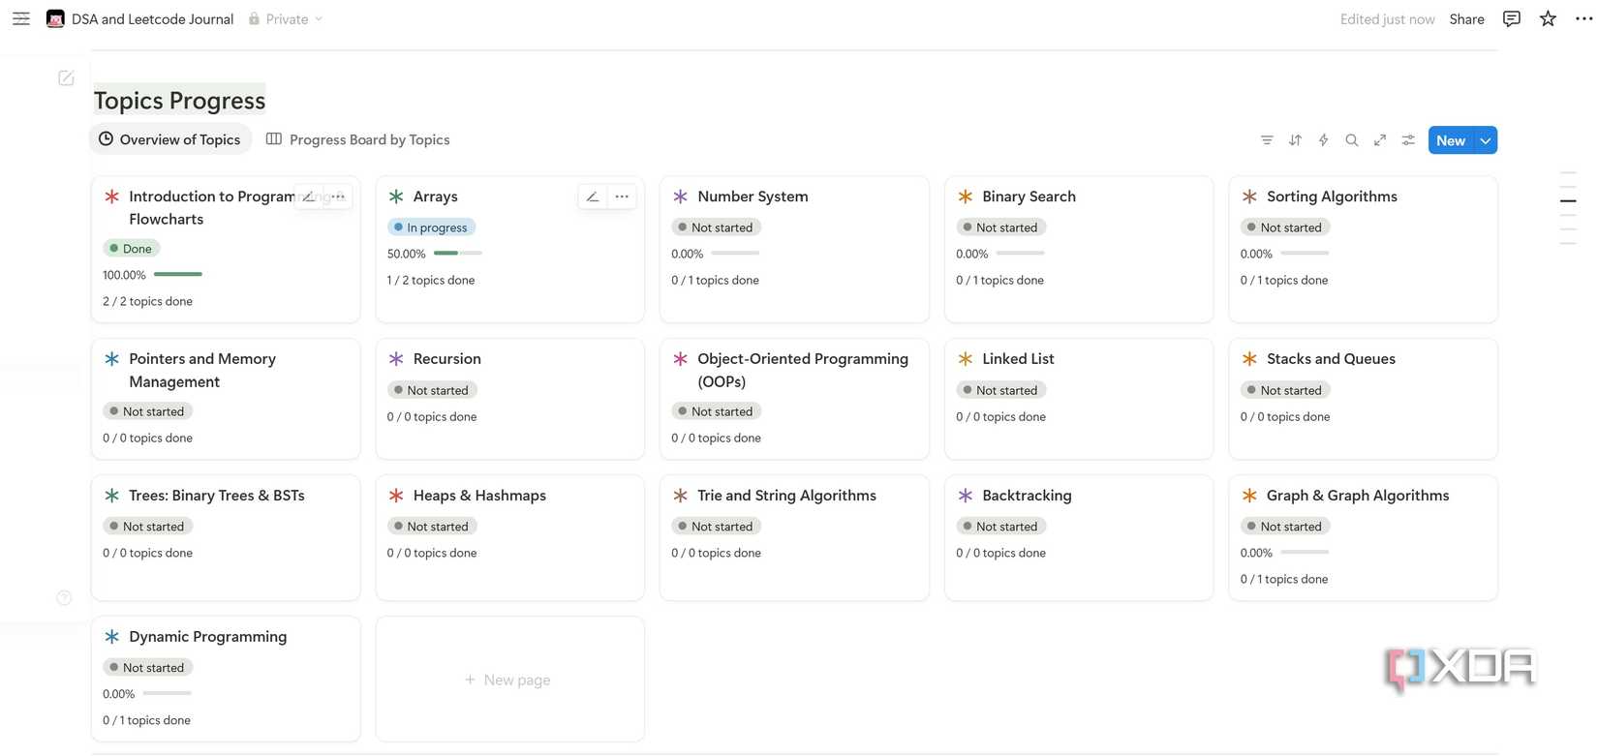
Task: Open the Arrays card more options
Action: 622,197
